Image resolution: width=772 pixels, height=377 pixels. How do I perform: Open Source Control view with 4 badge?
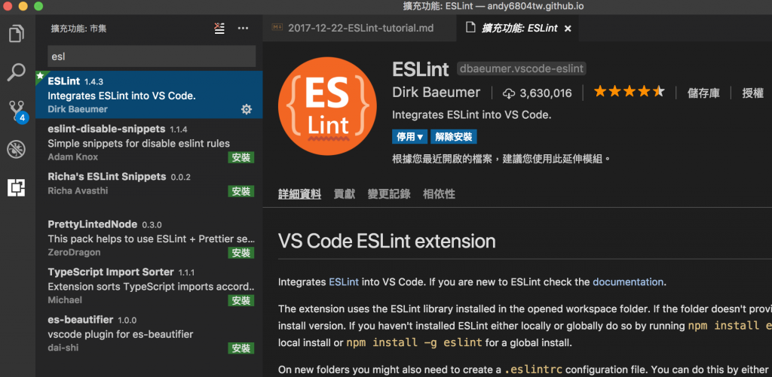pyautogui.click(x=18, y=111)
